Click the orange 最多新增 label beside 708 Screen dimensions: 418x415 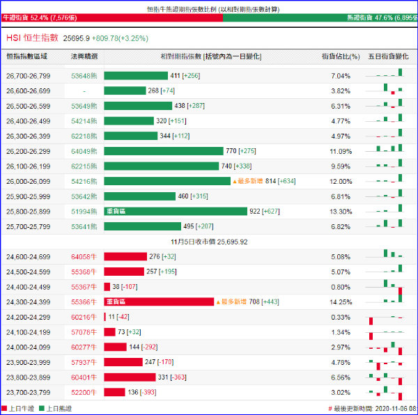point(231,302)
